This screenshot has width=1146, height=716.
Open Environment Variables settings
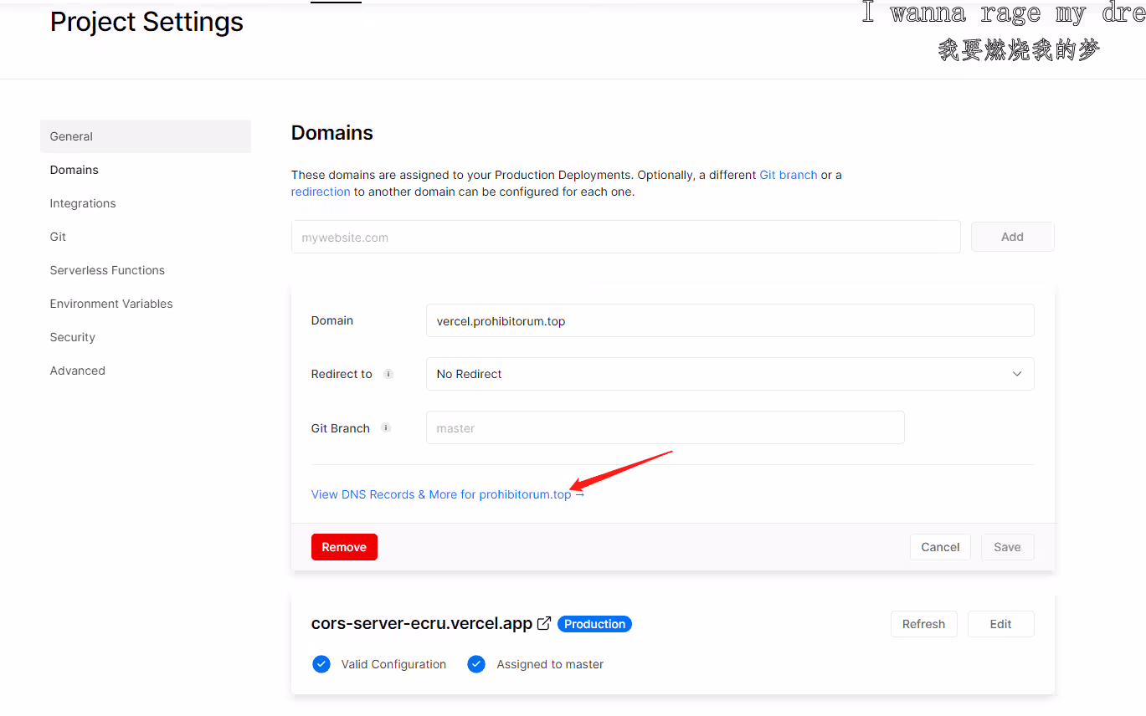(x=111, y=304)
